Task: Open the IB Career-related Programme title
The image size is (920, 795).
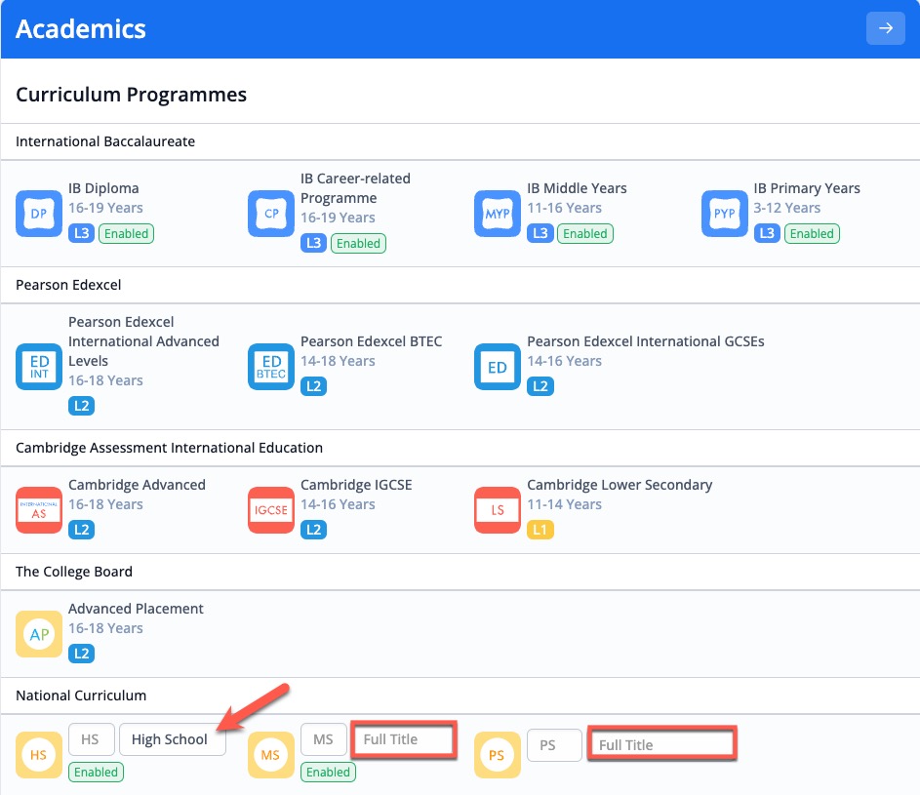Action: pyautogui.click(x=355, y=187)
